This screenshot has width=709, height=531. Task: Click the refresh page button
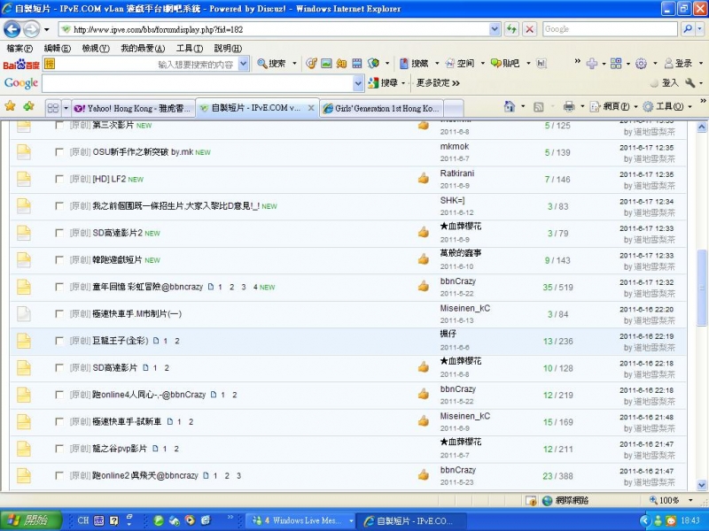click(x=512, y=29)
